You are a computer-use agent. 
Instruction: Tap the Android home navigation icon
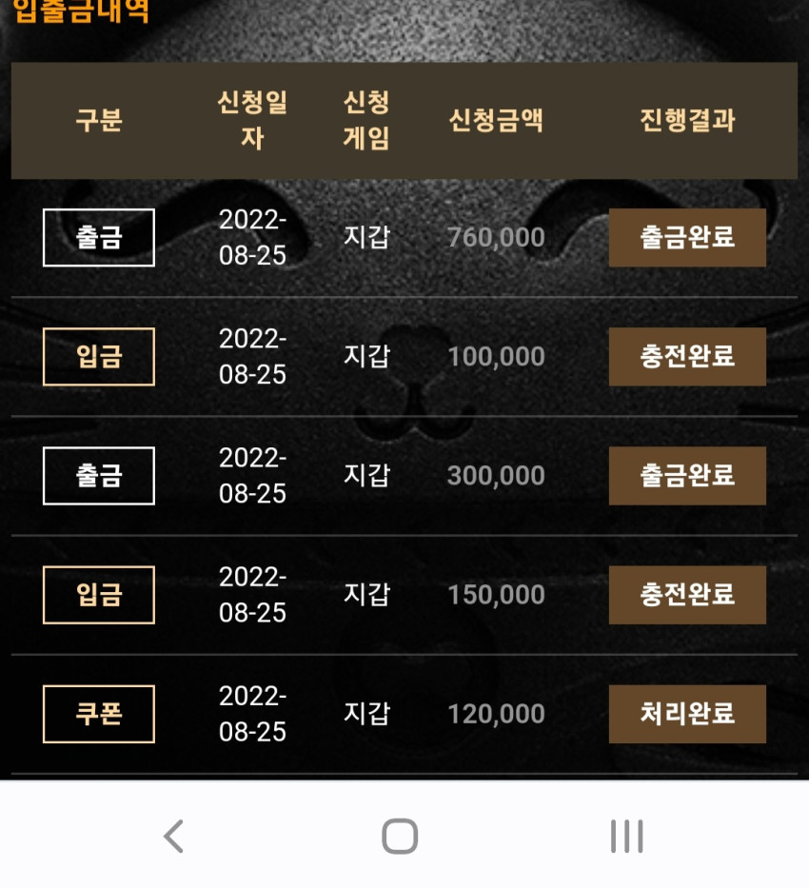[x=400, y=836]
